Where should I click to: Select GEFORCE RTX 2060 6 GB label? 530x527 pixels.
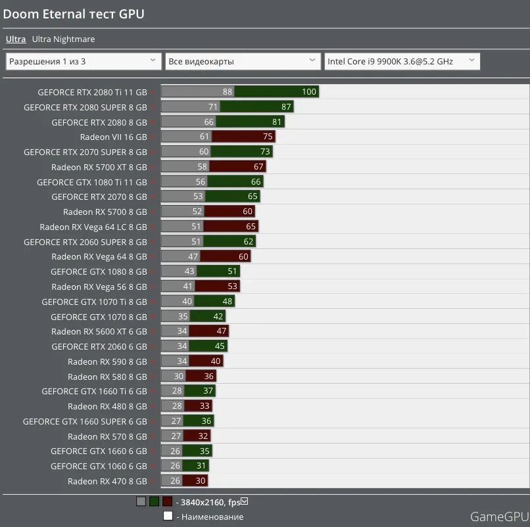click(x=99, y=346)
